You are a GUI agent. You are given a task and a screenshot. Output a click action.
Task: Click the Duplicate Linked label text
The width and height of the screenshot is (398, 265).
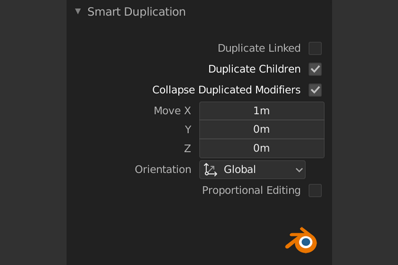(x=259, y=48)
